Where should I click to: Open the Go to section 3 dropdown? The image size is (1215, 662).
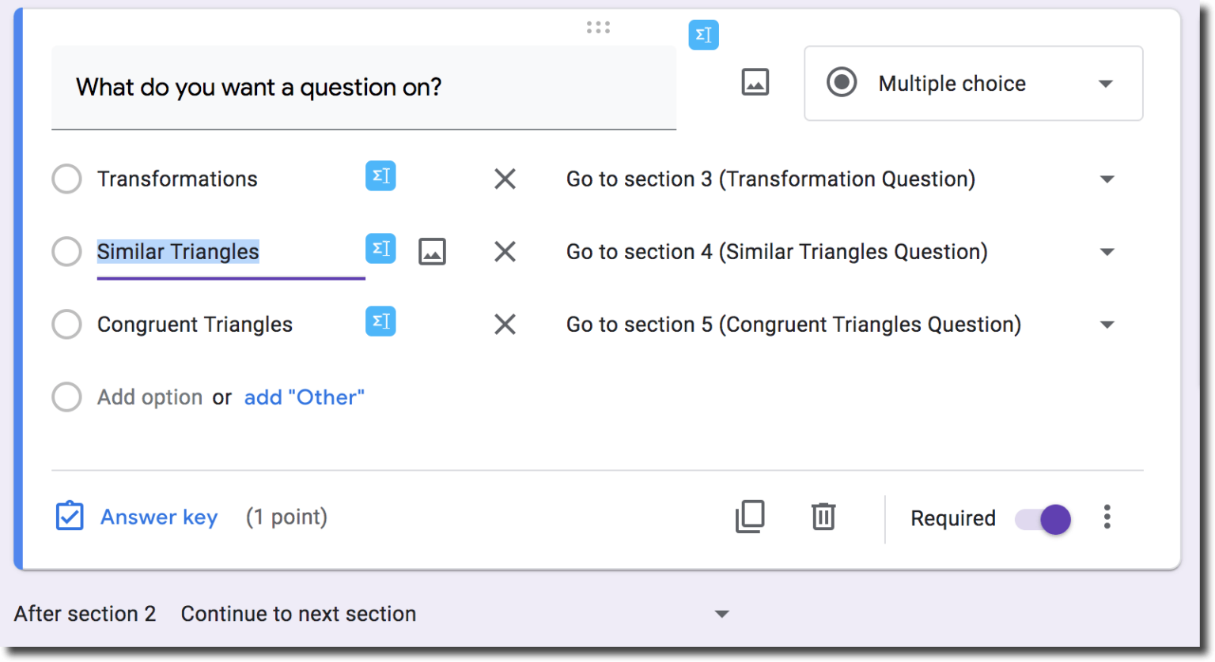point(840,179)
